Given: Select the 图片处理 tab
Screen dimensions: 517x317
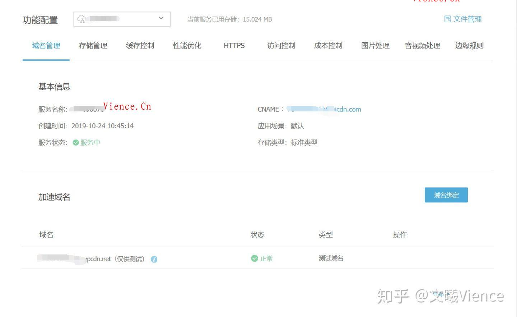Looking at the screenshot, I should 375,46.
